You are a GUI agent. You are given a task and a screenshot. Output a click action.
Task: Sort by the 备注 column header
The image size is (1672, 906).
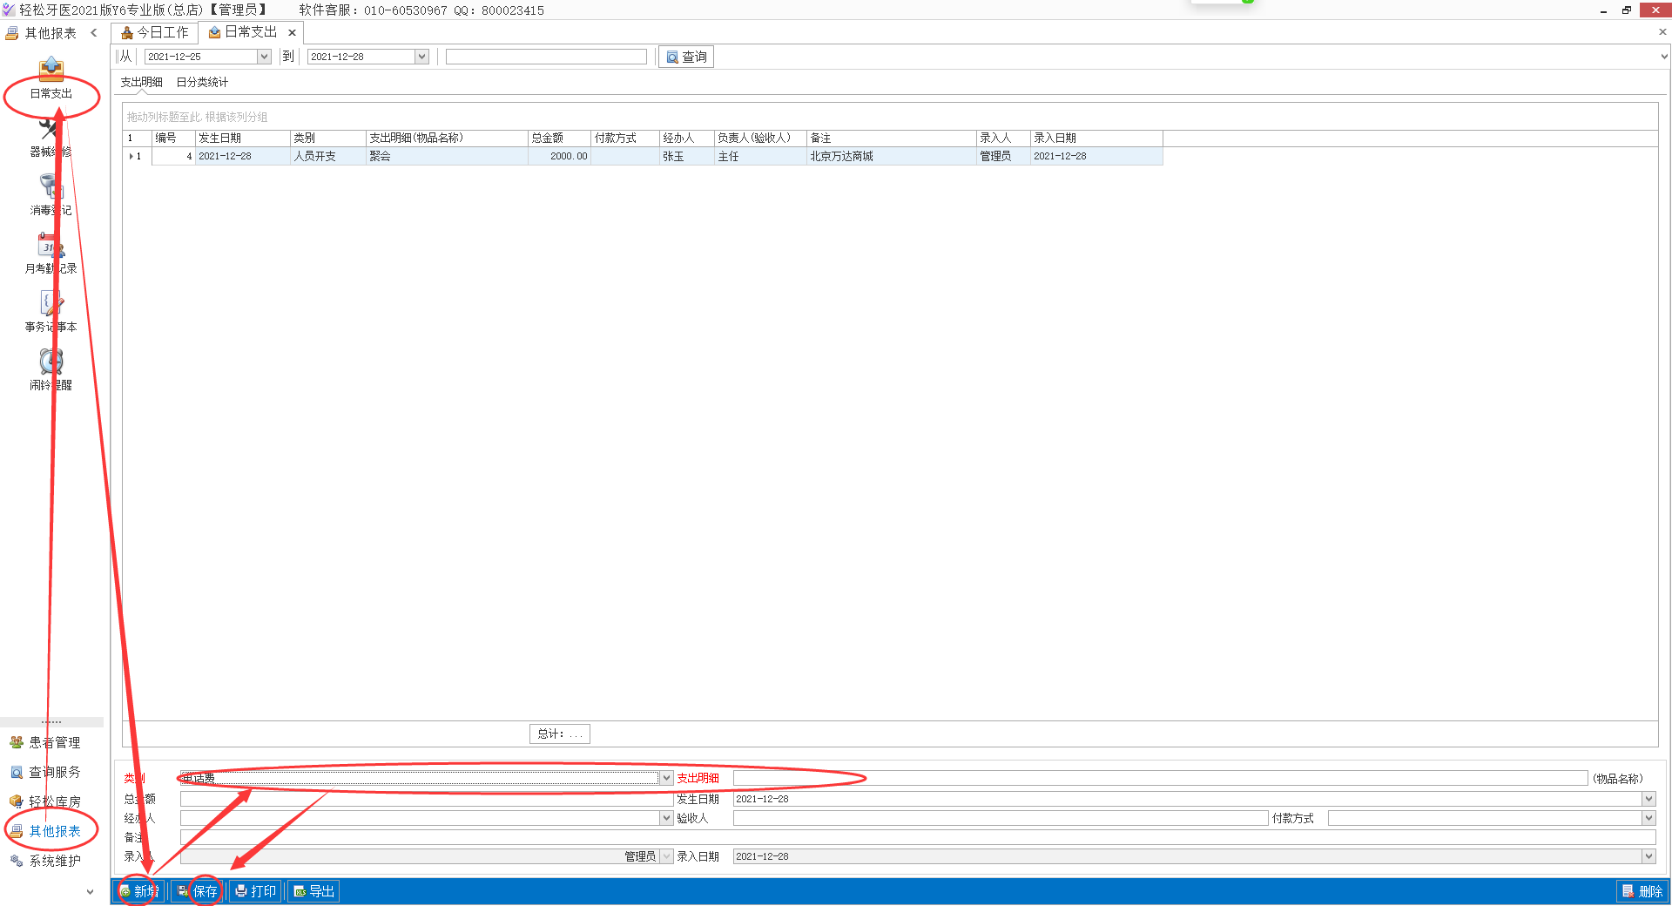tap(891, 138)
